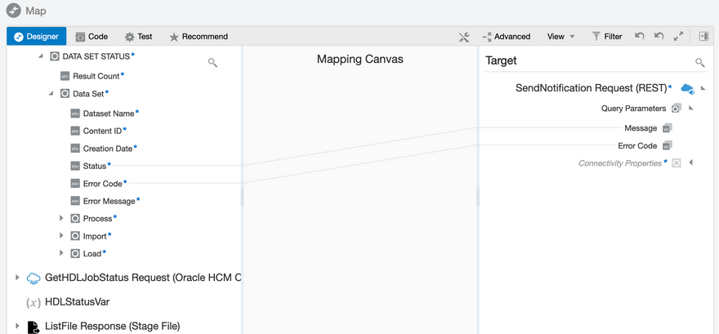
Task: Open the Test tab
Action: pos(138,37)
